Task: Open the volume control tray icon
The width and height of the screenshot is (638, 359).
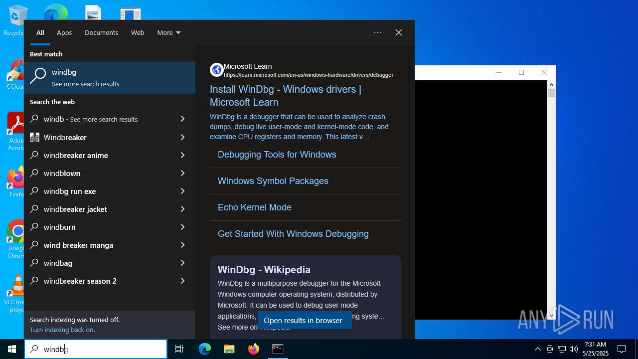Action: tap(574, 349)
